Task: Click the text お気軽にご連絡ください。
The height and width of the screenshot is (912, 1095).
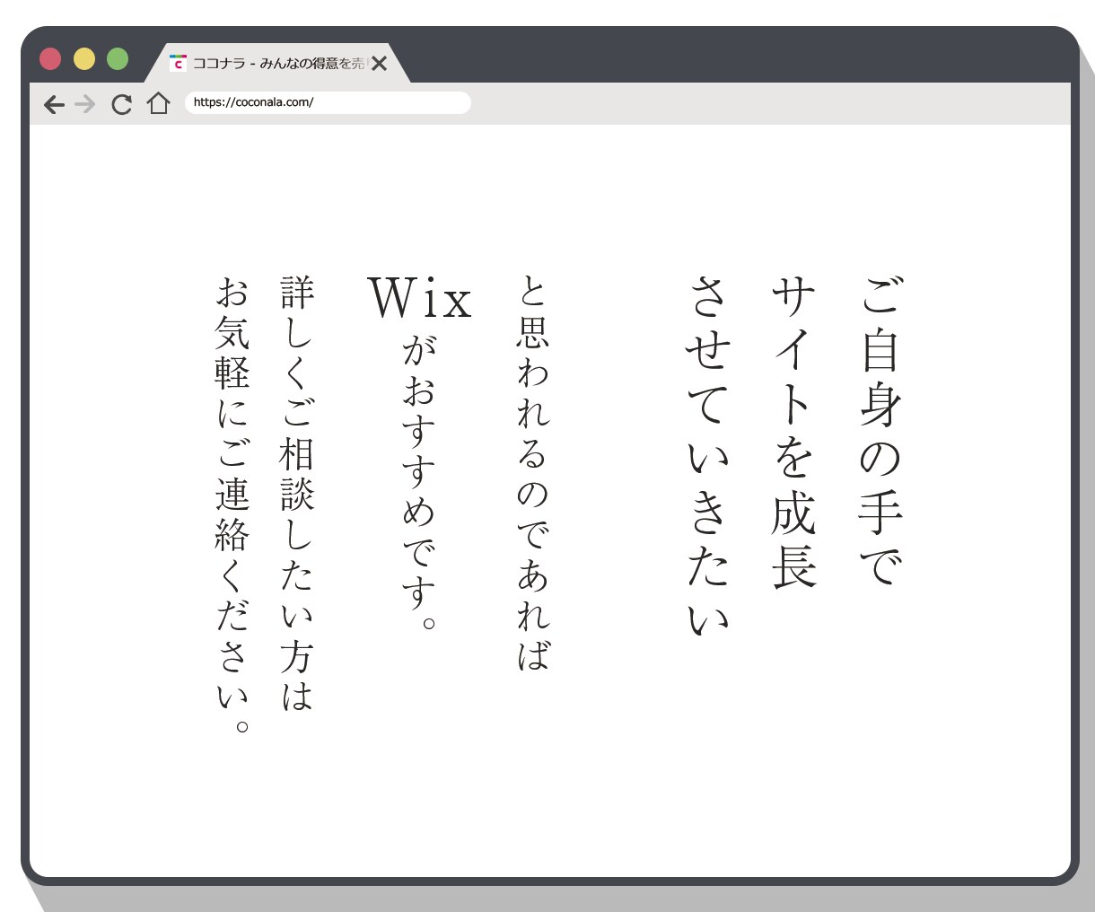Action: click(x=232, y=504)
